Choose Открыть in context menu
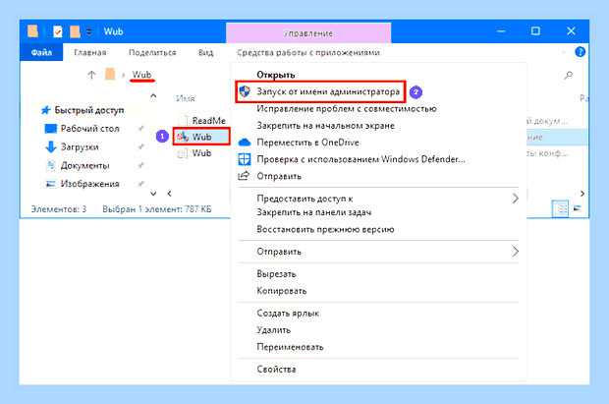Image resolution: width=609 pixels, height=404 pixels. click(x=379, y=75)
